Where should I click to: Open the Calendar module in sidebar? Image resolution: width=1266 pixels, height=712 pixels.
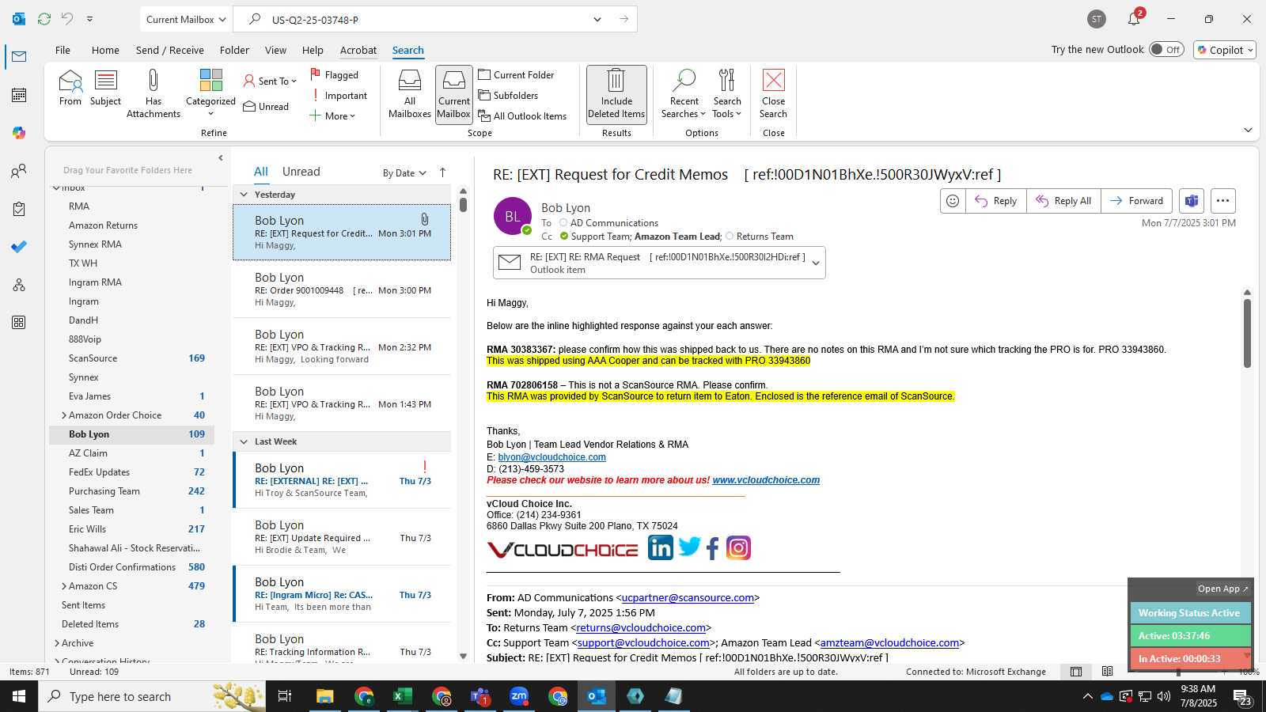click(19, 95)
